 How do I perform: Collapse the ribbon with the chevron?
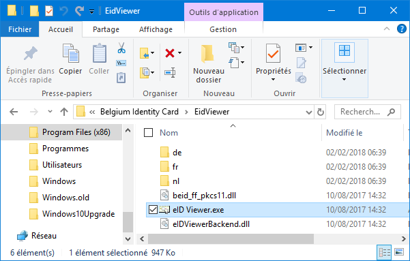click(387, 29)
